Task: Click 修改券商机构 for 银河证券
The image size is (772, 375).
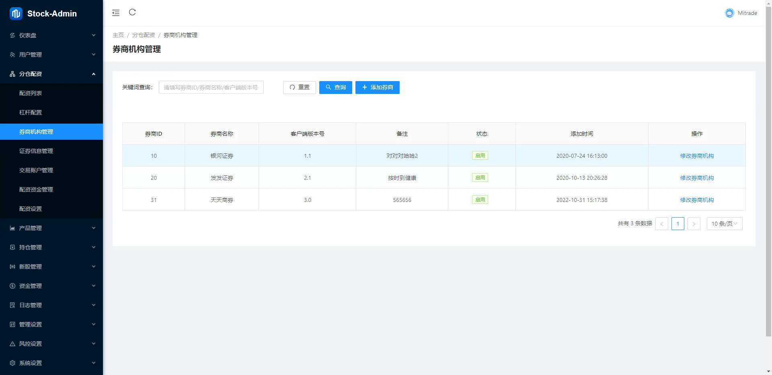Action: pyautogui.click(x=697, y=156)
